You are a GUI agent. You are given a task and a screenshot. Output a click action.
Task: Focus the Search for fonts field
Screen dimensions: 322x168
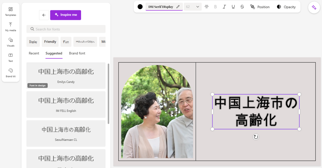tap(66, 29)
